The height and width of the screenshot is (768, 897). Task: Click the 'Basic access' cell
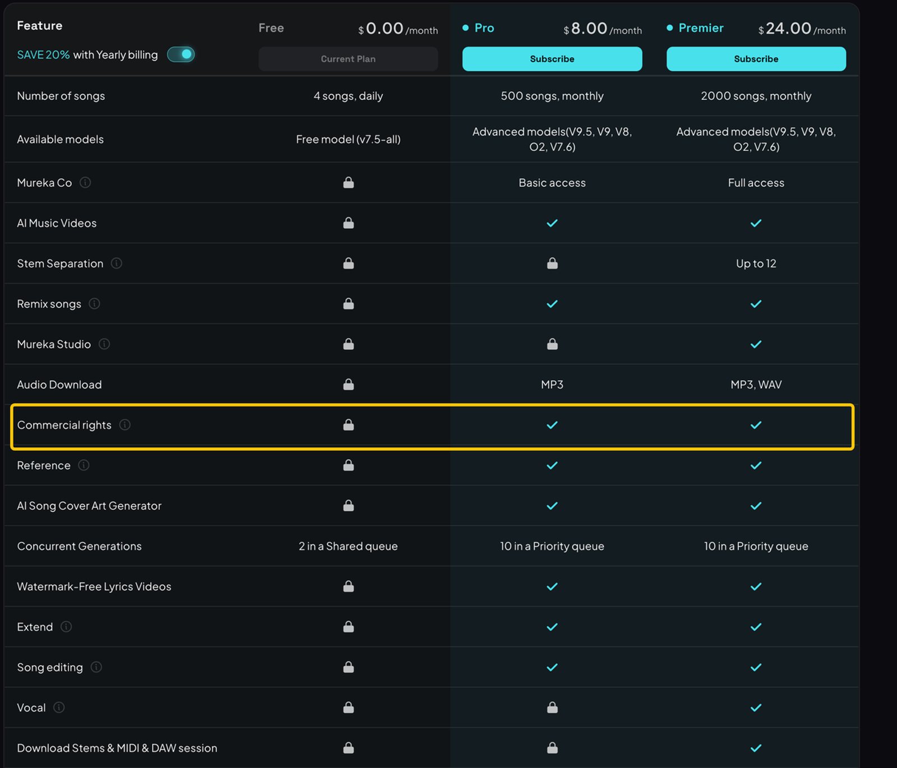tap(552, 183)
